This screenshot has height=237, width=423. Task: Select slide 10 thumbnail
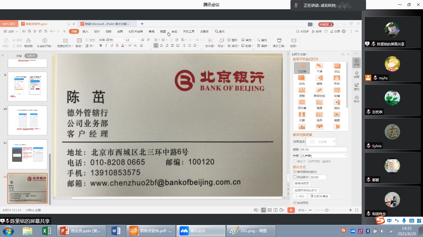(27, 120)
